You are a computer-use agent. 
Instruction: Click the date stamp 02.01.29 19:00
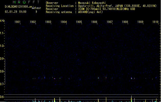point(16,12)
